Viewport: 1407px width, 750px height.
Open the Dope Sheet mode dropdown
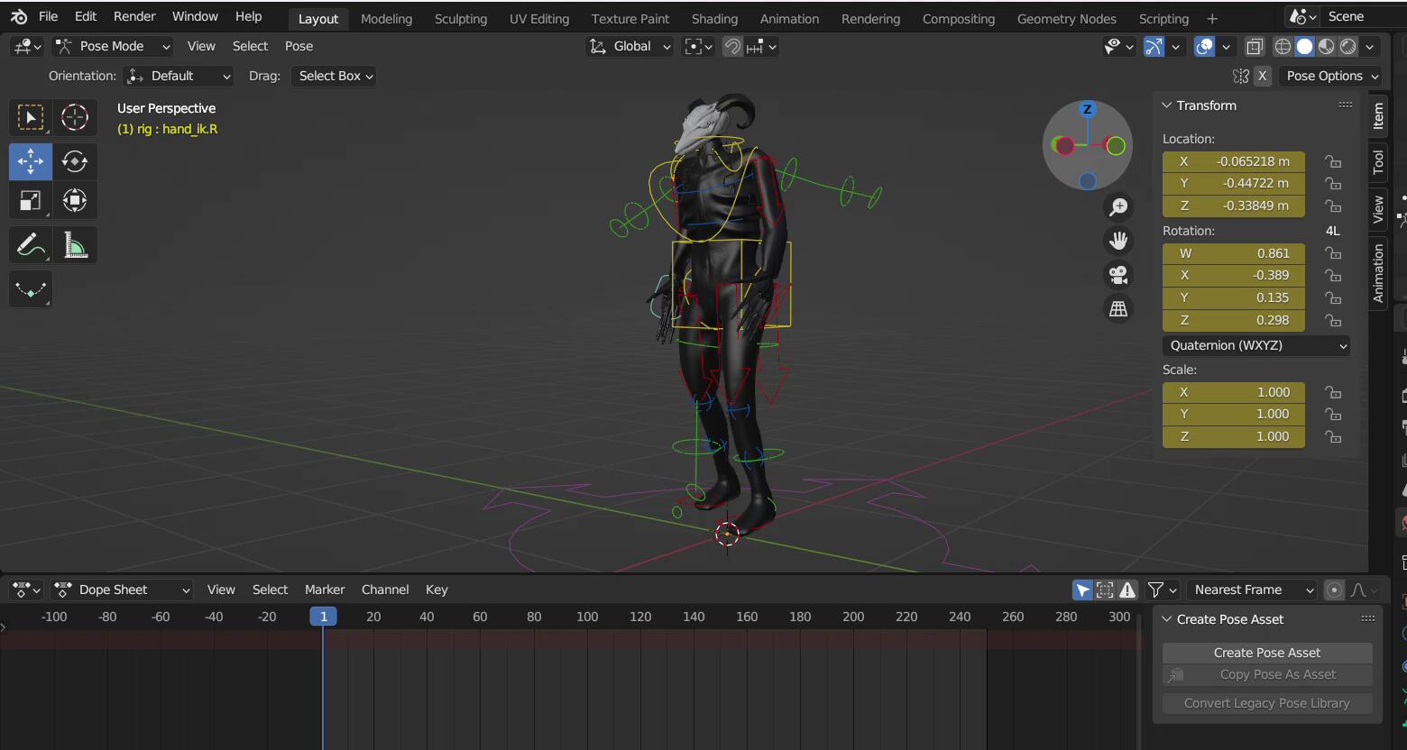(122, 590)
